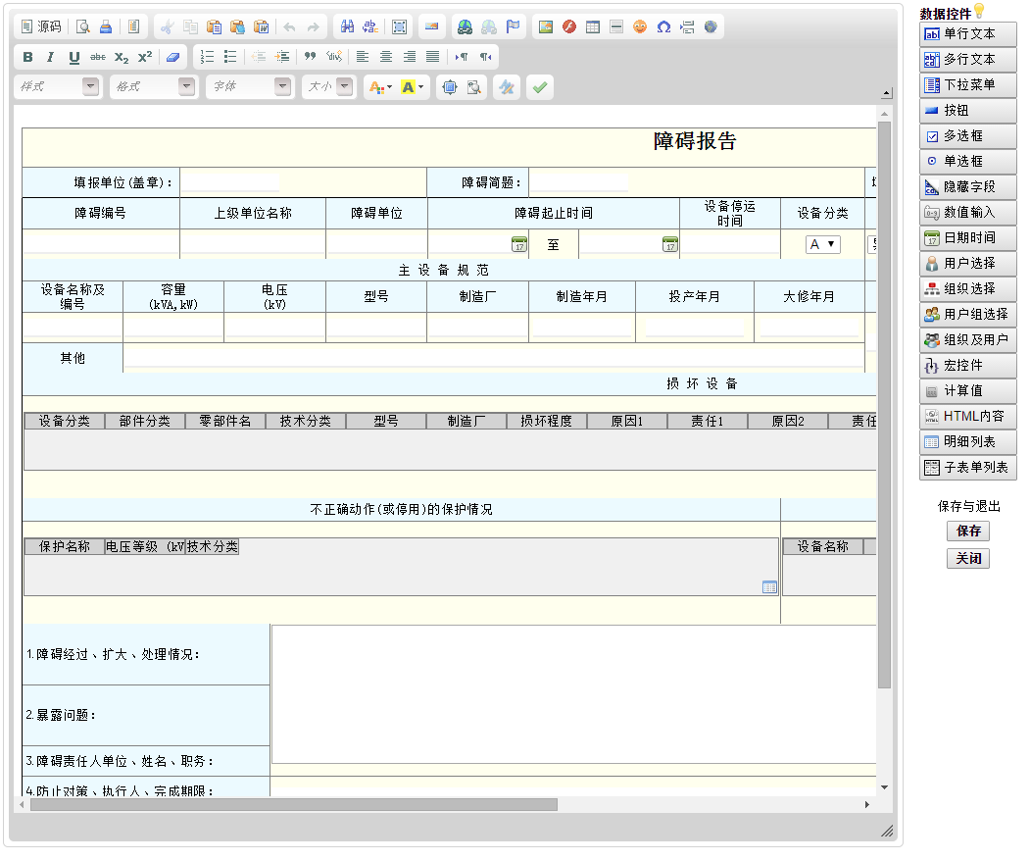Viewport: 1030px width, 861px height.
Task: Center-align text using the toolbar
Action: coord(386,57)
